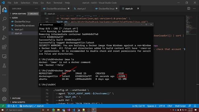This screenshot has width=199, height=112.
Task: Open the Run and Debug view icon
Action: click(x=4, y=38)
